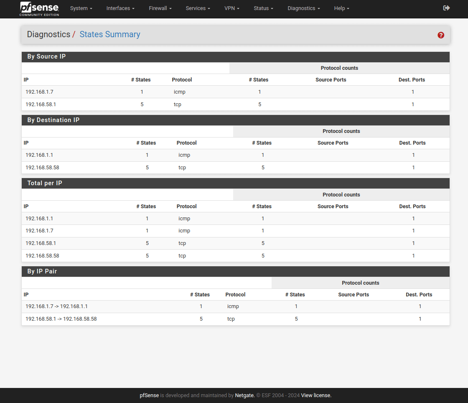Select the 192.168.58.58 row in Total per IP
468x403 pixels.
42,256
